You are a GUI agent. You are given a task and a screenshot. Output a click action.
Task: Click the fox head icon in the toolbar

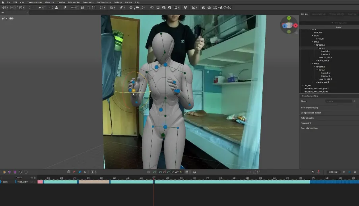click(x=185, y=8)
